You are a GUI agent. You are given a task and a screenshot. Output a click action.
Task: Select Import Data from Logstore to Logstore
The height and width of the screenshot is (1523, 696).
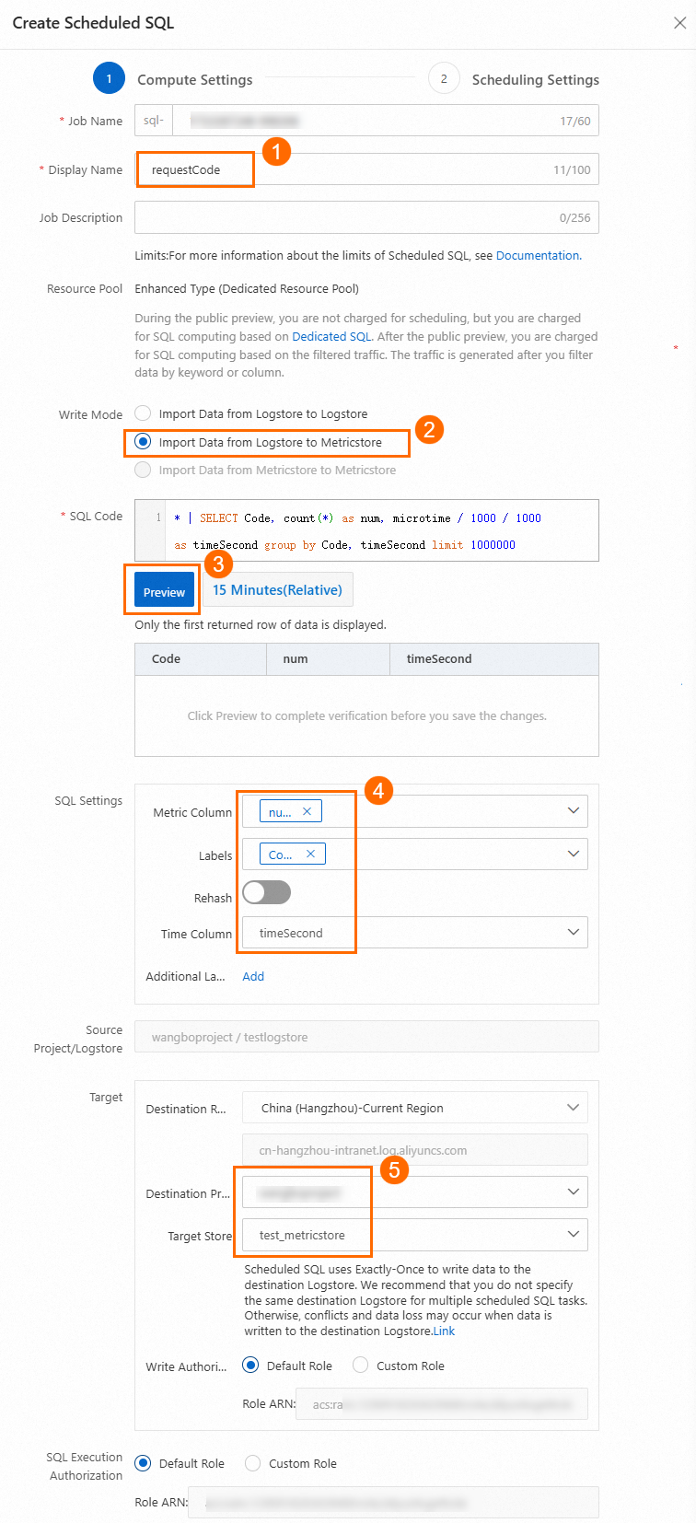tap(143, 413)
